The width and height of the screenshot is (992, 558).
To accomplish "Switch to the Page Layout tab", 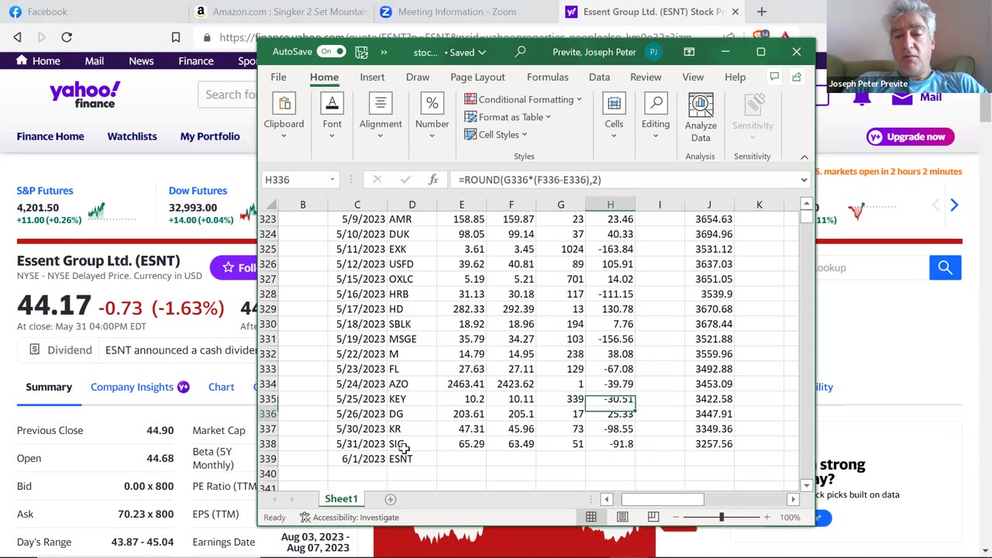I will (x=477, y=77).
